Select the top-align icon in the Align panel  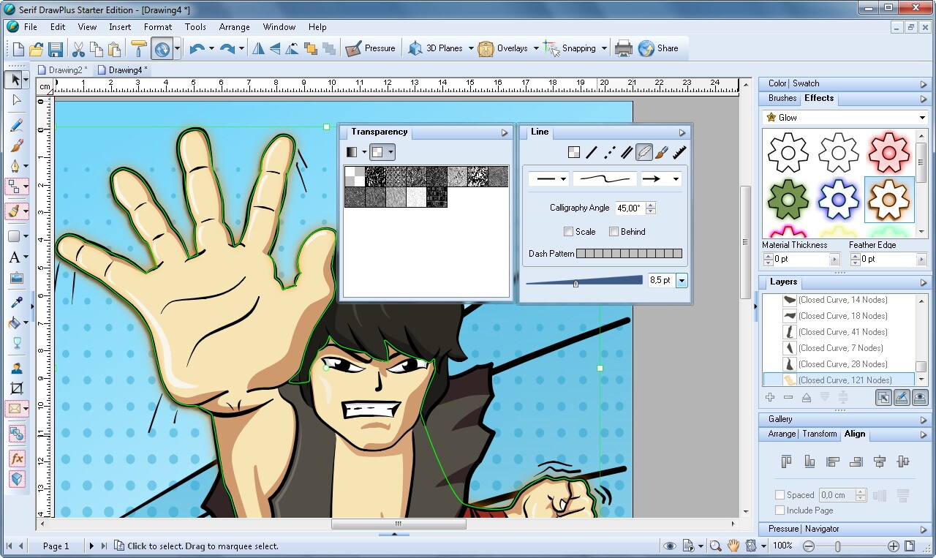(x=787, y=461)
